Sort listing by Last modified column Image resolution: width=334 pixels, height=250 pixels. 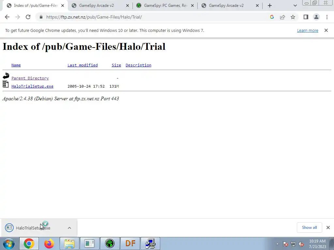(83, 65)
